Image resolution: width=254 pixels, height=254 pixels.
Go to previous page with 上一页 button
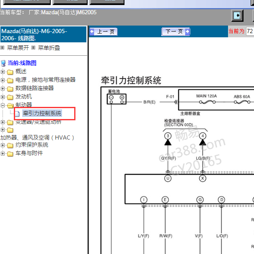click(104, 31)
